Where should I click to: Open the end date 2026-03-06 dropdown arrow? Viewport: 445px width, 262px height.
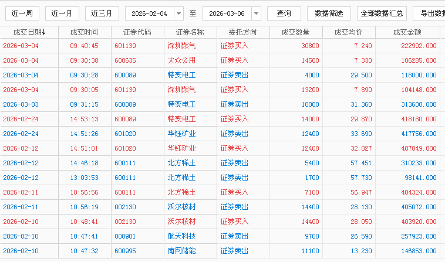click(x=257, y=13)
